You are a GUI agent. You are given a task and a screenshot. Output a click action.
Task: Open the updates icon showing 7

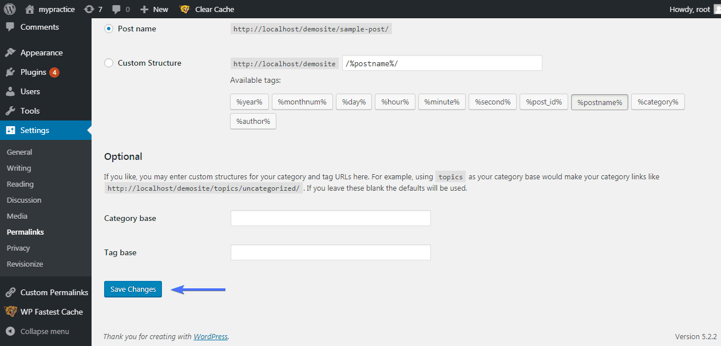[89, 9]
